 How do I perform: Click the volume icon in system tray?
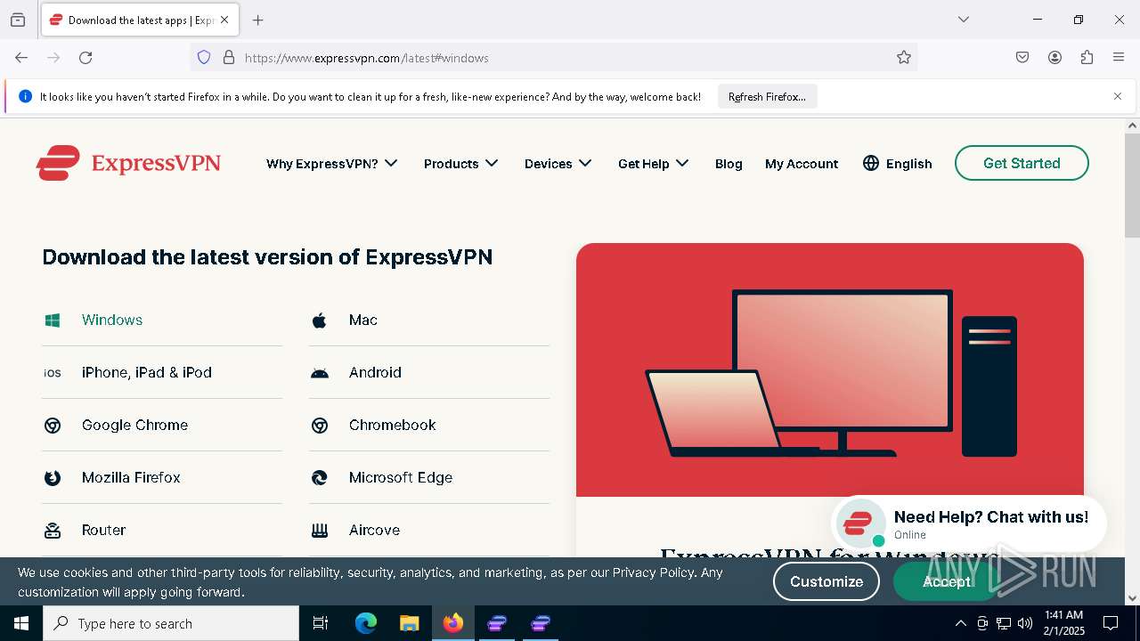pos(1025,624)
